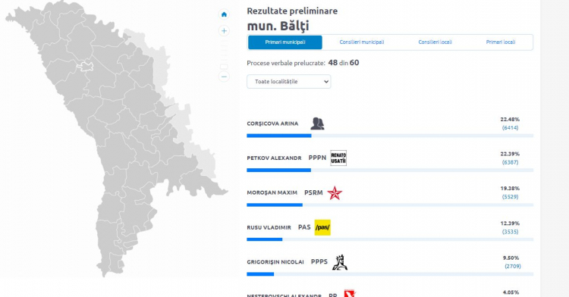Click the independent candidate silhouette icon
The image size is (569, 297).
[317, 123]
